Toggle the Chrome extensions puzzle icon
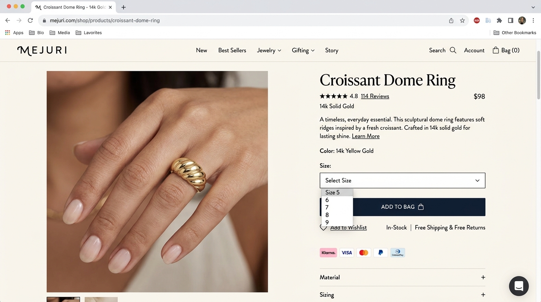The image size is (541, 302). point(499,20)
